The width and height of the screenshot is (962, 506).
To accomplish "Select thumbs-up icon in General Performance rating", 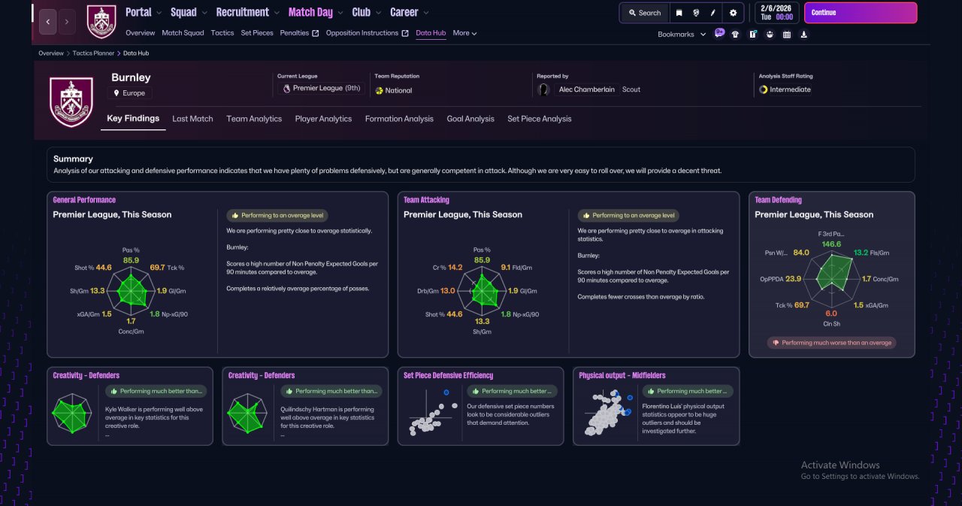I will [234, 215].
